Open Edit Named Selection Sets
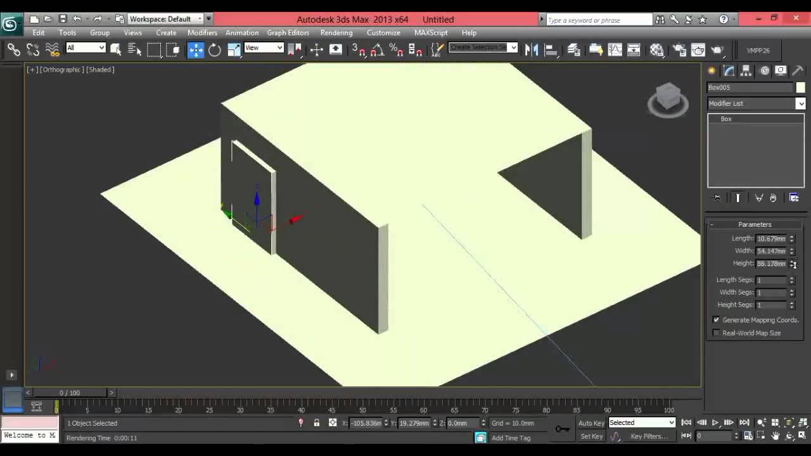 (x=437, y=49)
